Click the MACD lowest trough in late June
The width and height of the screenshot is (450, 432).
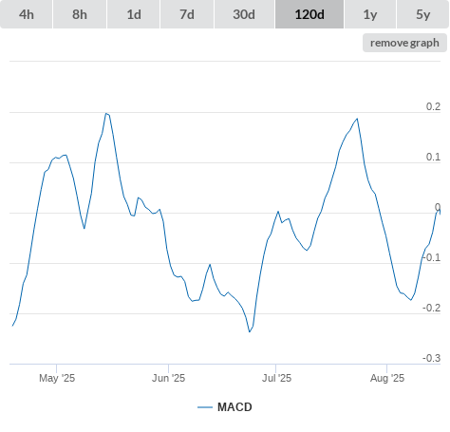pos(250,331)
